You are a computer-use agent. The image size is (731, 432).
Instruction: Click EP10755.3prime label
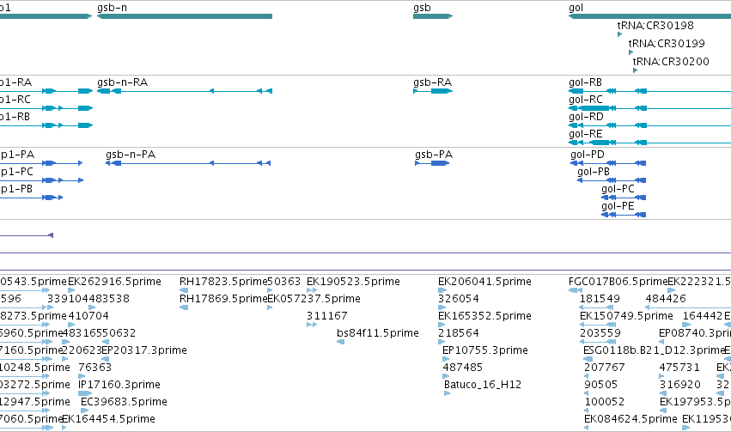(x=484, y=350)
